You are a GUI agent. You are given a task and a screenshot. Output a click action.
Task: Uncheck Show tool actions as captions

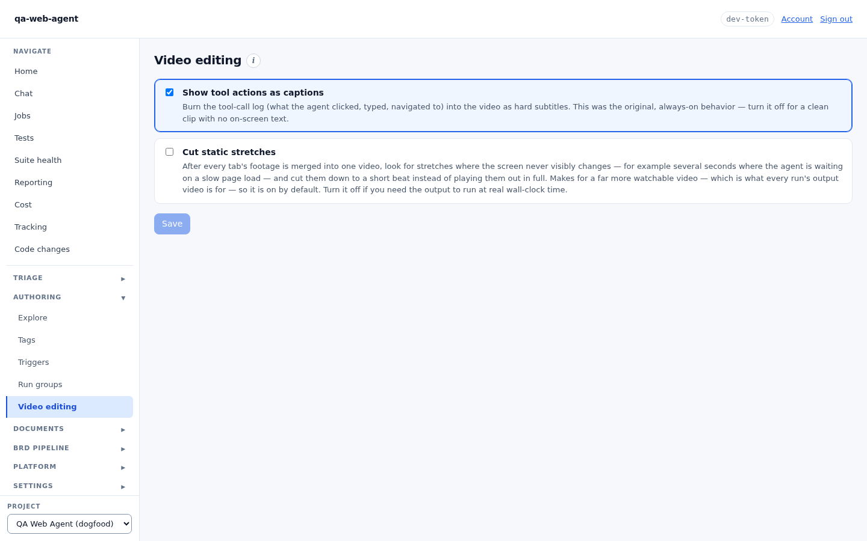point(169,93)
